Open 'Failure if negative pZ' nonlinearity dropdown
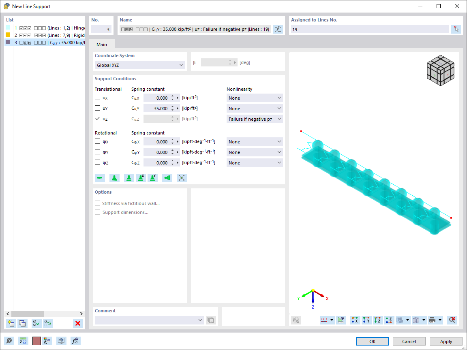467x350 pixels. pos(255,119)
